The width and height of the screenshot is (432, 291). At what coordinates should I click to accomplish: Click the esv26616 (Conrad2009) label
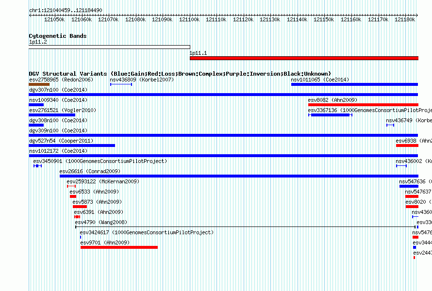point(90,171)
